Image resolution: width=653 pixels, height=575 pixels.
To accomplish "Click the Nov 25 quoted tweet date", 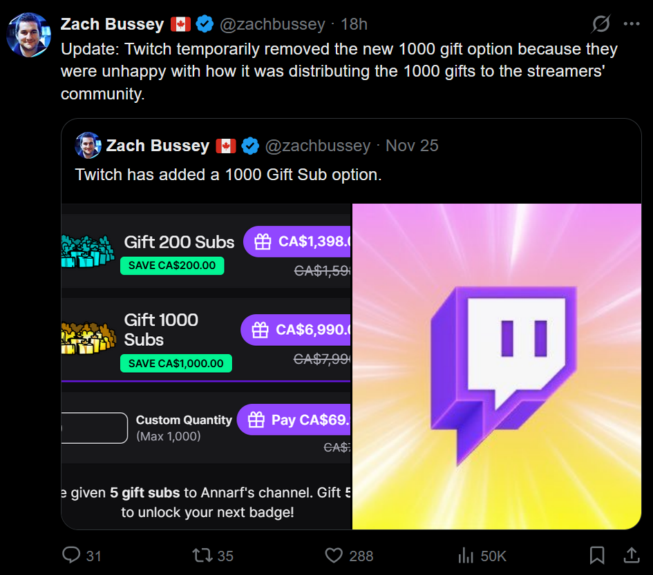I will point(412,146).
